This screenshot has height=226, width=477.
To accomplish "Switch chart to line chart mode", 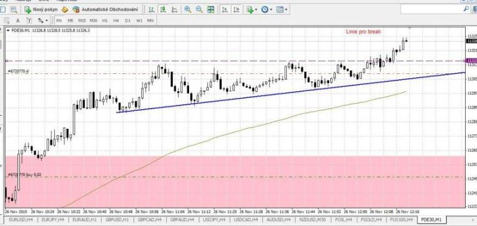I will click(175, 10).
